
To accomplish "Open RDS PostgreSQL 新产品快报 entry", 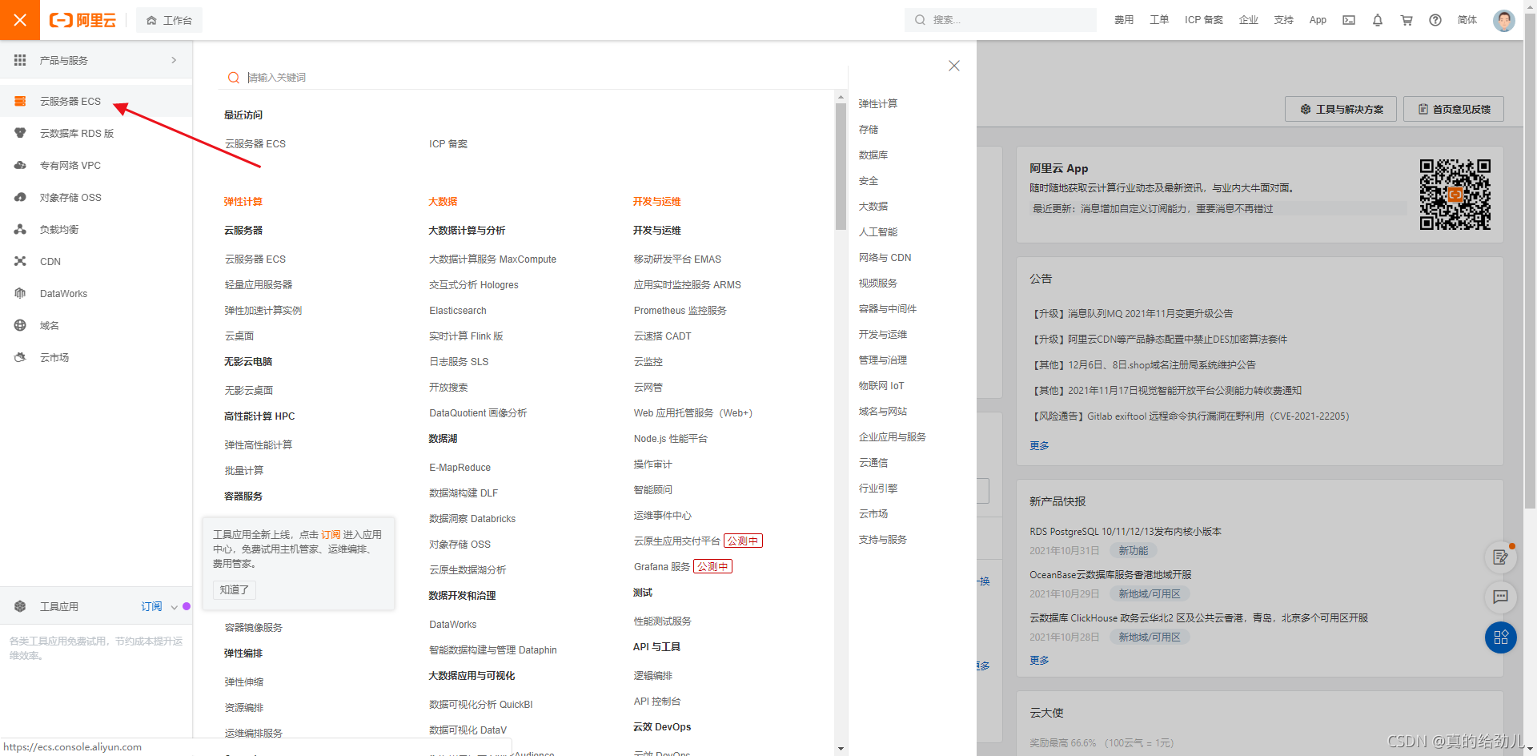I will click(x=1126, y=532).
